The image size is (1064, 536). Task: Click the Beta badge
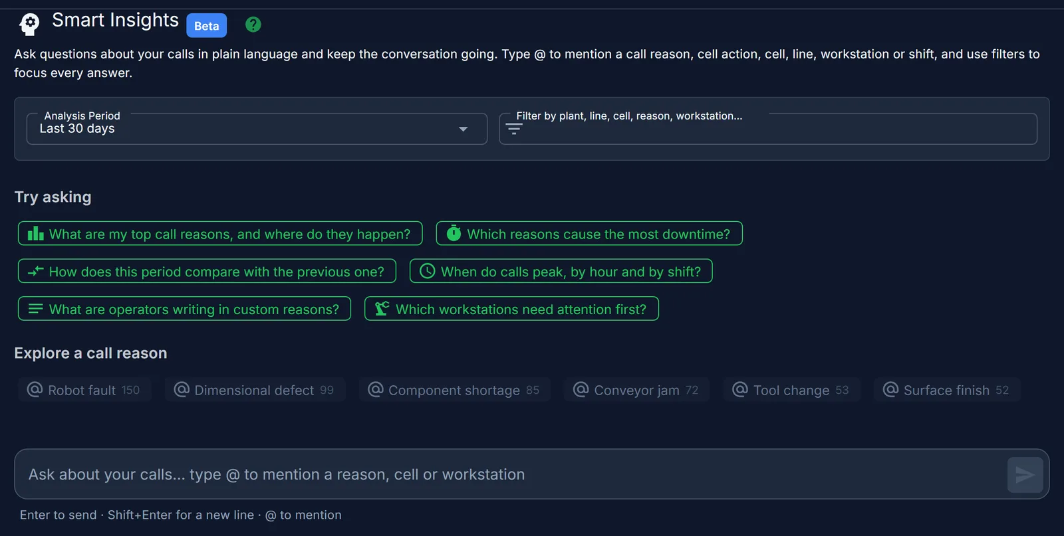pos(207,26)
